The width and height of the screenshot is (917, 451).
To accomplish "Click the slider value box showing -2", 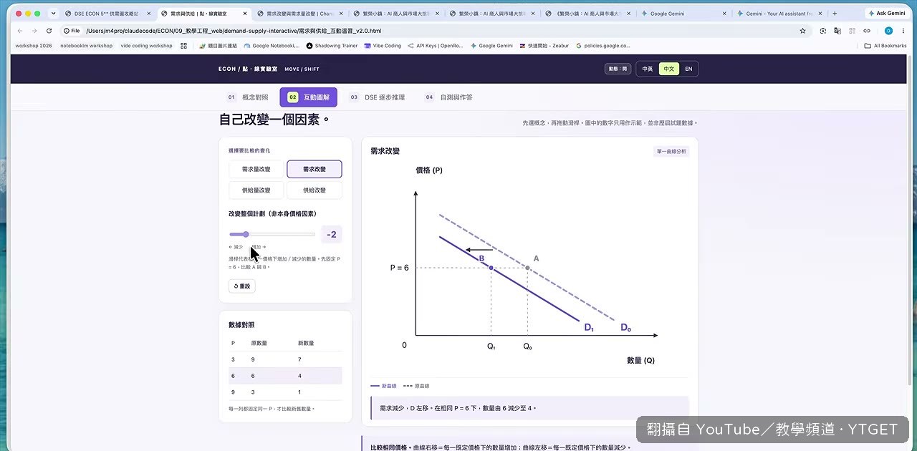I will click(332, 234).
